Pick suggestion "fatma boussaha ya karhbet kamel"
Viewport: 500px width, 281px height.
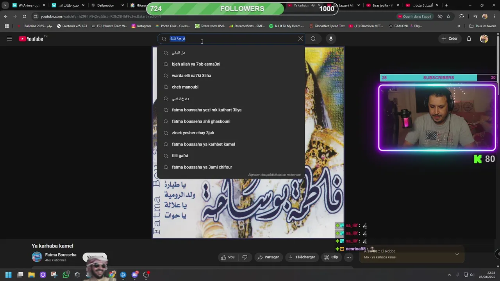point(230,144)
